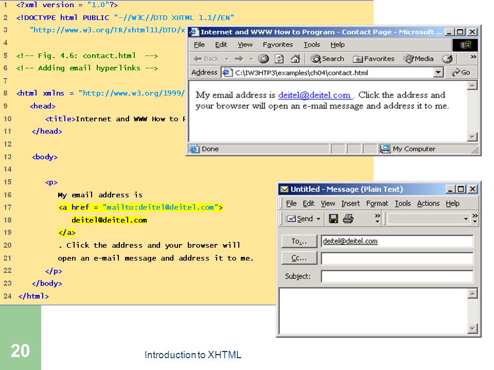The width and height of the screenshot is (494, 370).
Task: Open the empty font combo box dropdown
Action: [465, 219]
